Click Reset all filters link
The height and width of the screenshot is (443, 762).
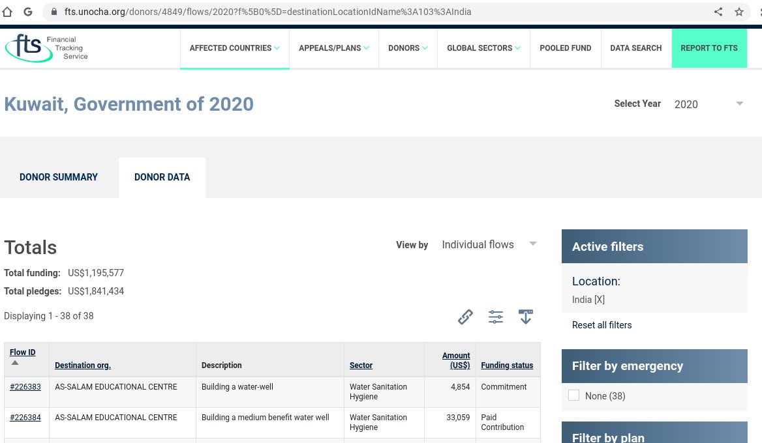602,325
